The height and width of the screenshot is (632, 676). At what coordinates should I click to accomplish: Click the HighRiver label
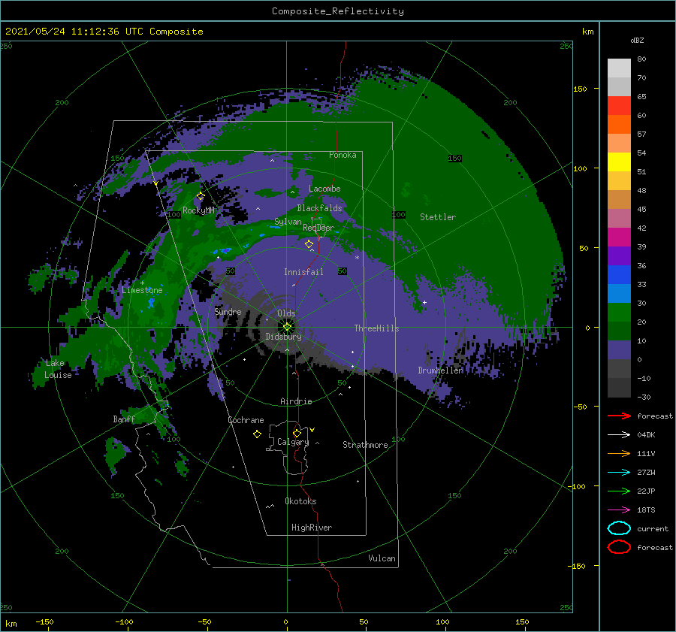312,528
